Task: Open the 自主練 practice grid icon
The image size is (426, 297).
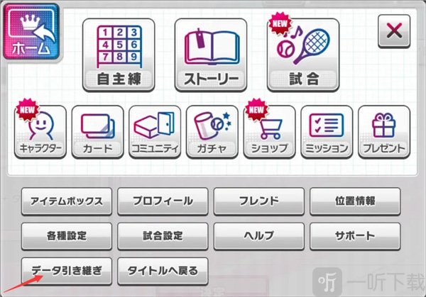Action: tap(119, 55)
